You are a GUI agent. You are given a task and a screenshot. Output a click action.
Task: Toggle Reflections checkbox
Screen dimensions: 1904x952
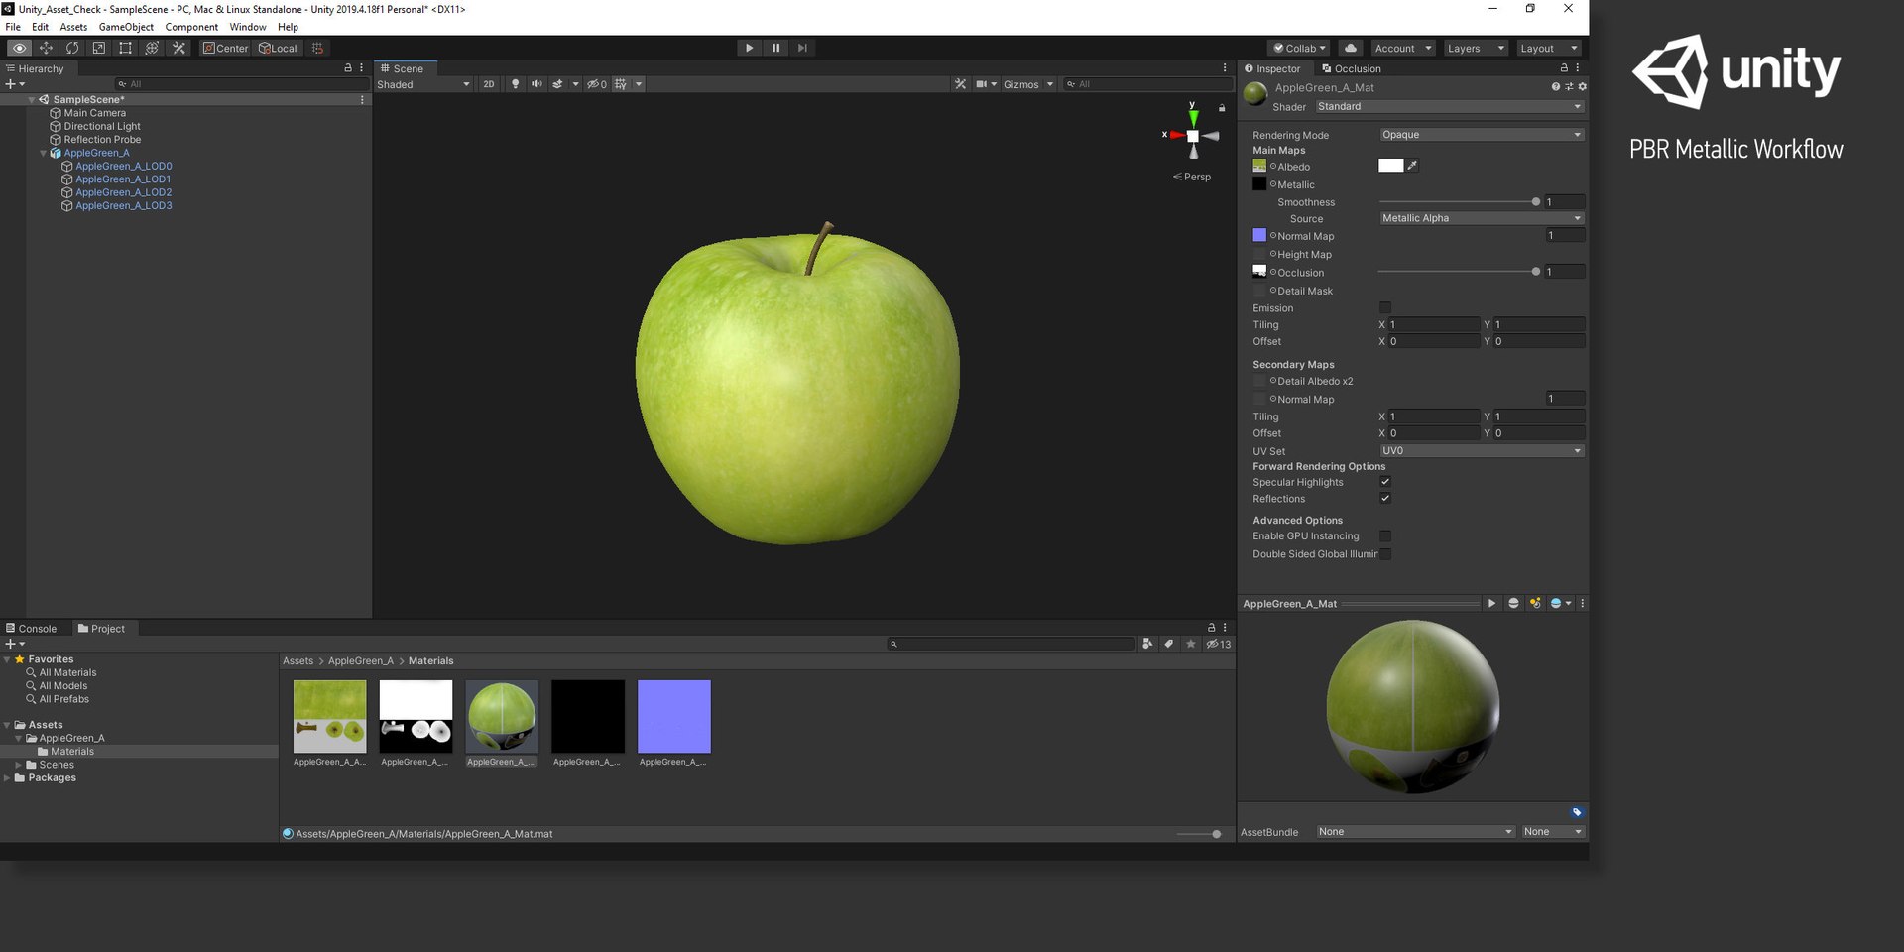point(1385,498)
